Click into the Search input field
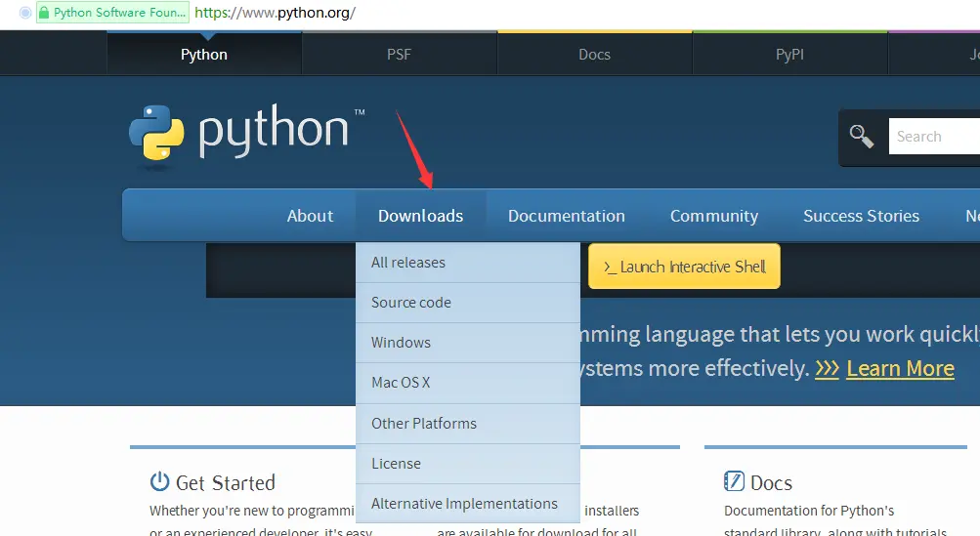980x536 pixels. tap(934, 136)
